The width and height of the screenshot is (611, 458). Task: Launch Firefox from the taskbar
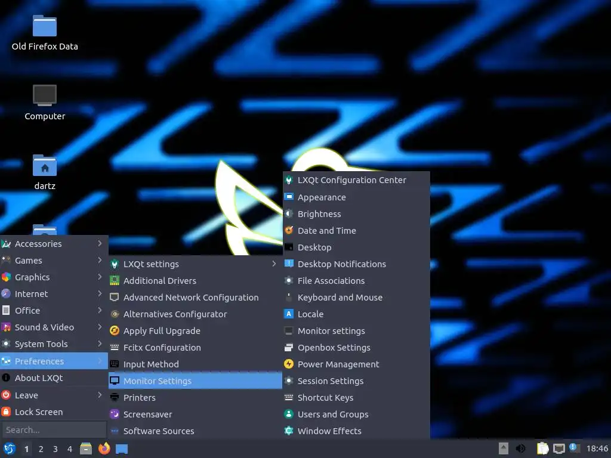click(x=104, y=448)
